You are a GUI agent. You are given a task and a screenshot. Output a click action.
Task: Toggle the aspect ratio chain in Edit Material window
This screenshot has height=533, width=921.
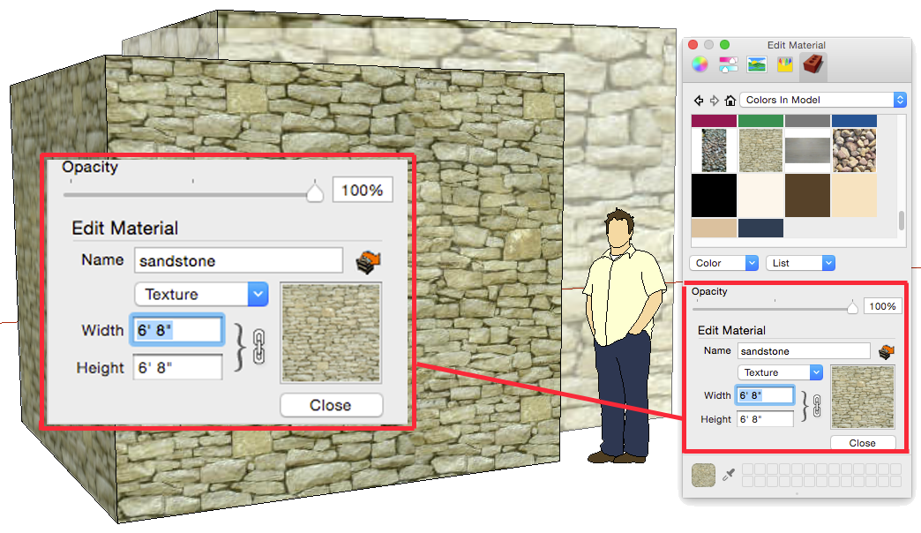coord(816,405)
